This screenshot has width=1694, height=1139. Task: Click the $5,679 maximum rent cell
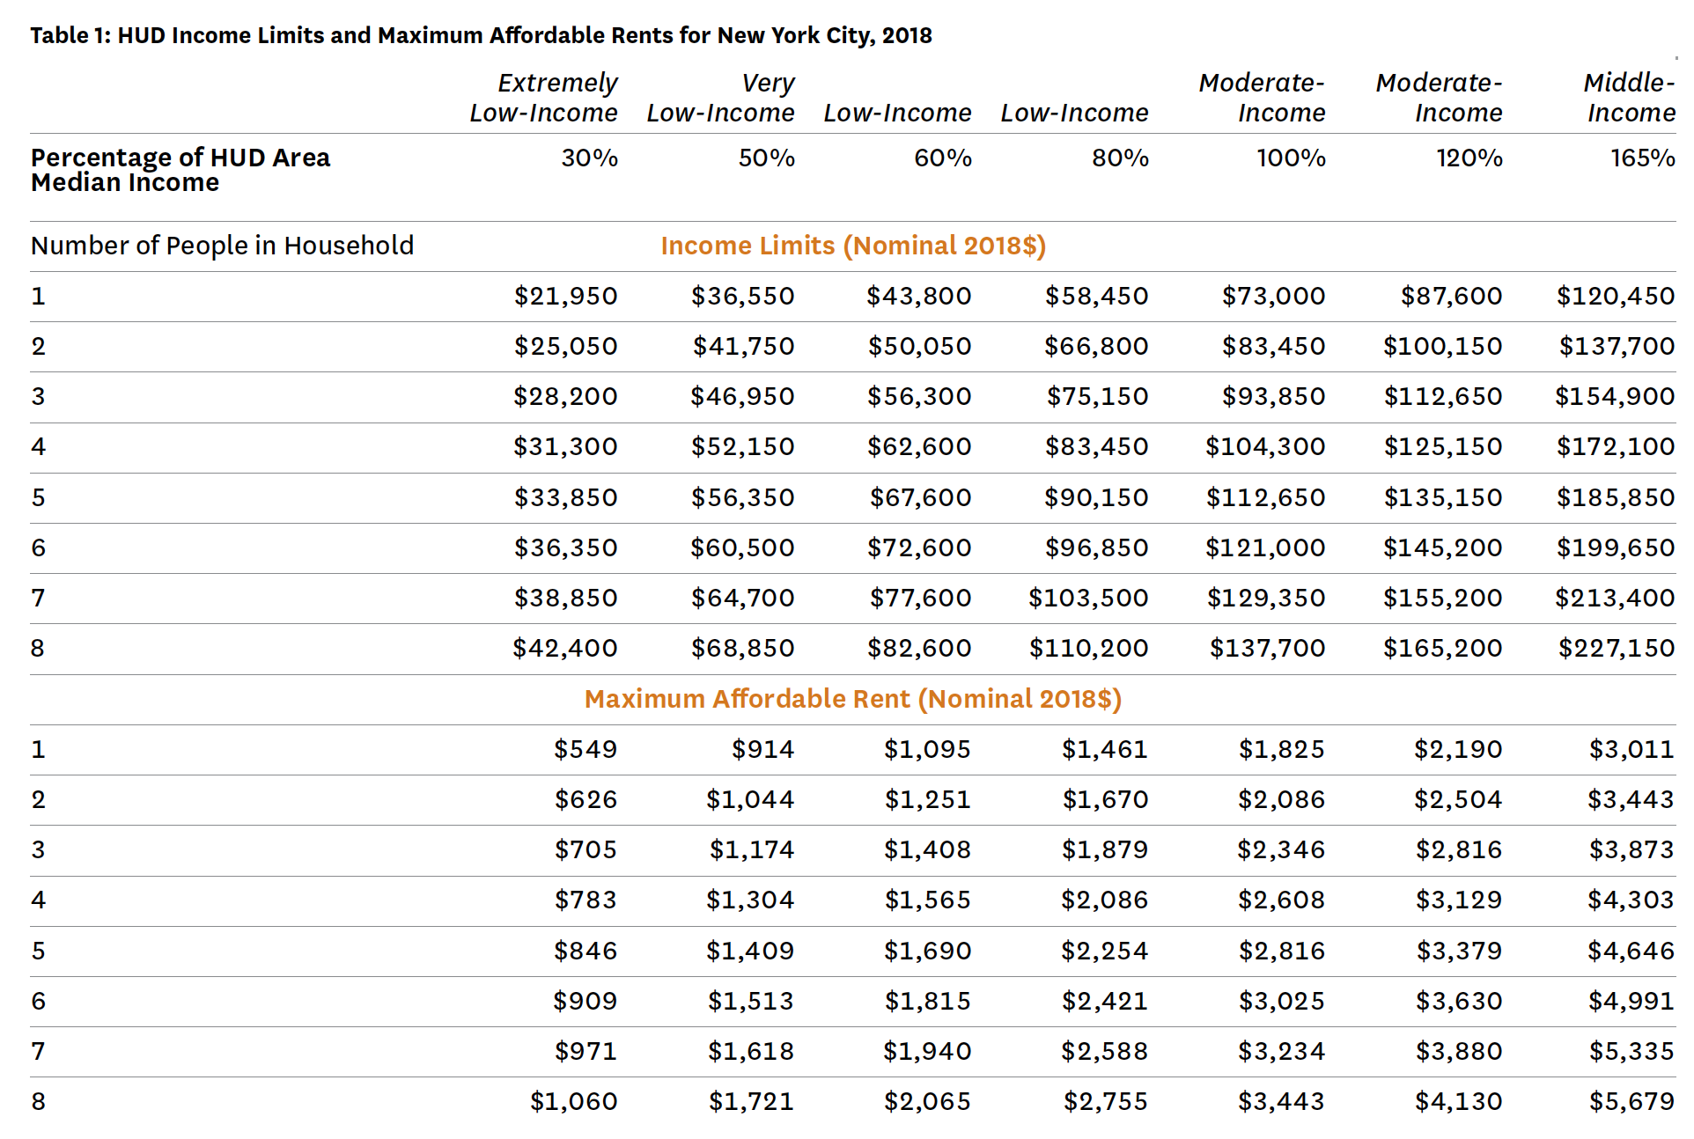[1631, 1102]
